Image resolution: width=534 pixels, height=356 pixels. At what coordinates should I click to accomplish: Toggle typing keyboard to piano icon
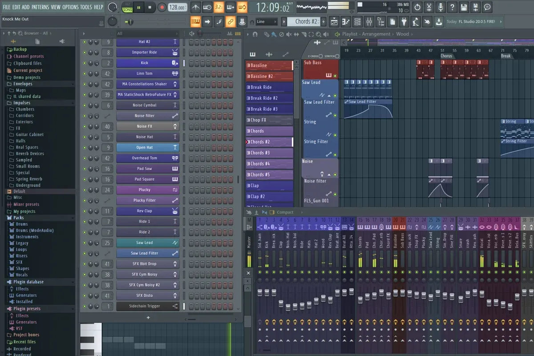pos(195,21)
